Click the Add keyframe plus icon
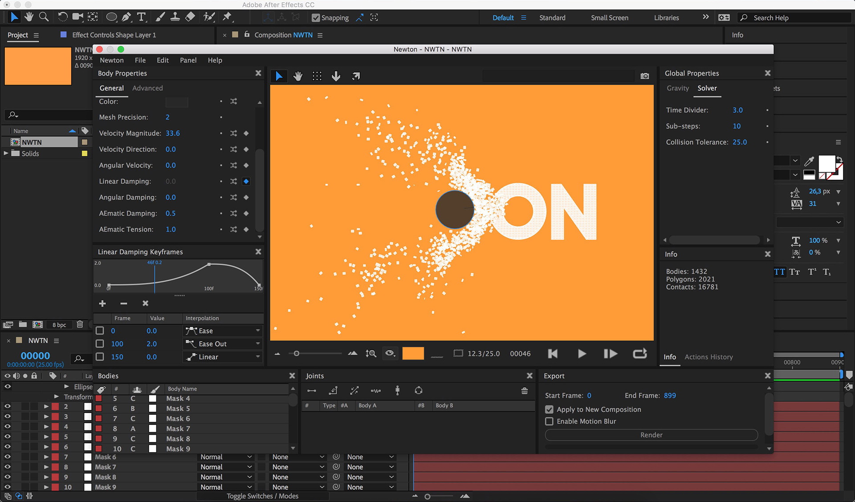Screen dimensions: 855x502 (x=102, y=303)
